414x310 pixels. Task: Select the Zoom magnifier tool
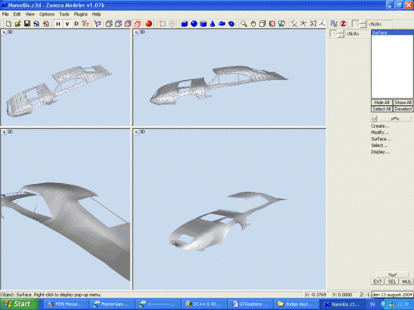245,24
